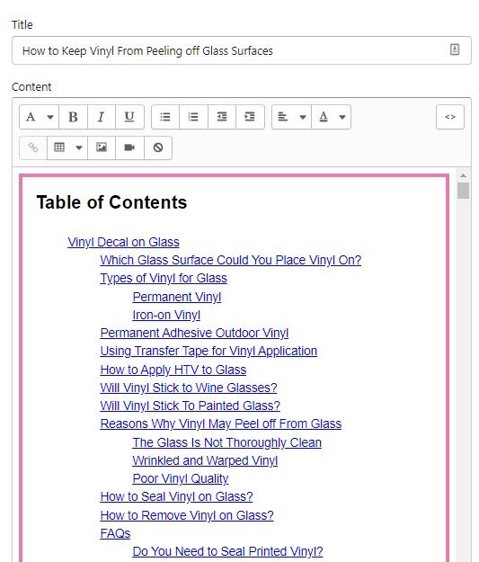Click the Content label
The image size is (479, 562).
point(31,86)
